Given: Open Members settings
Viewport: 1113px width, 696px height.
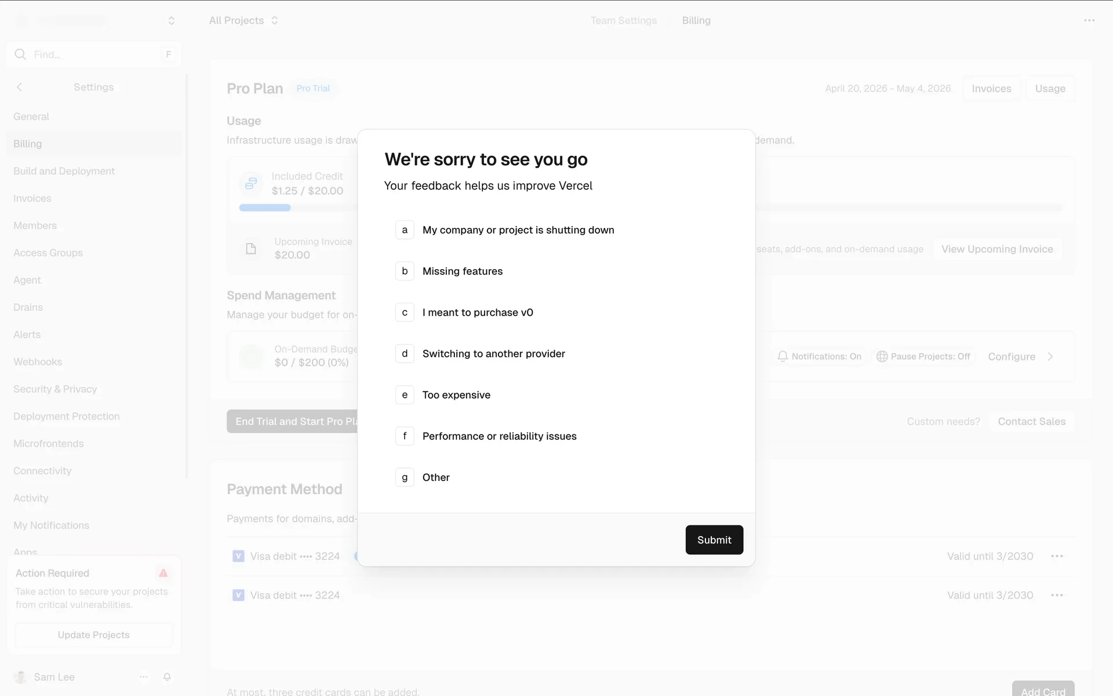Looking at the screenshot, I should (x=94, y=226).
